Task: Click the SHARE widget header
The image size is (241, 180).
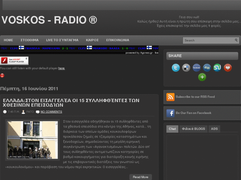Action: tap(202, 56)
